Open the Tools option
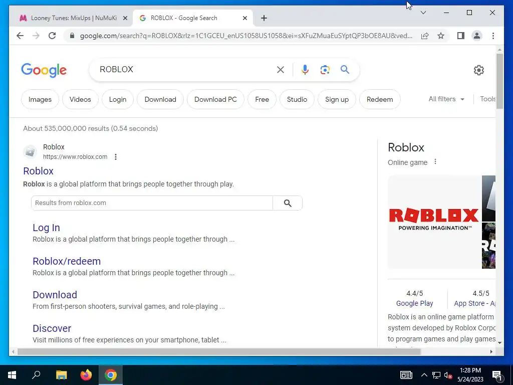Viewport: 513px width, 385px height. 487,99
